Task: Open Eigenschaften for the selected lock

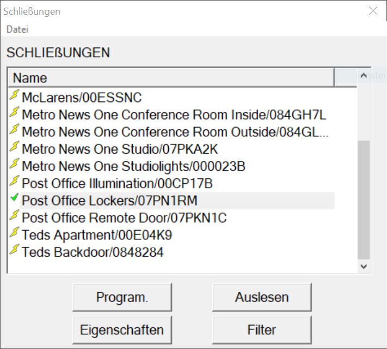Action: 122,330
